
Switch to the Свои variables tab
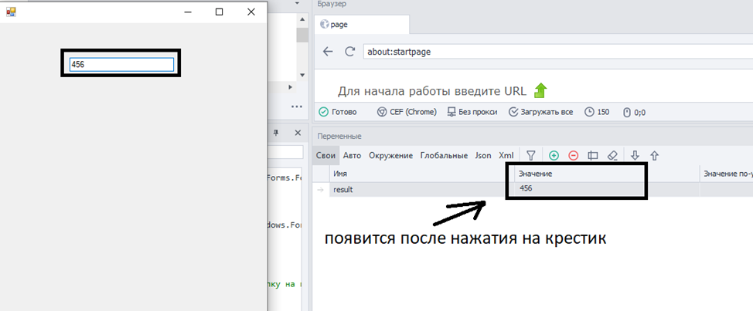point(326,155)
